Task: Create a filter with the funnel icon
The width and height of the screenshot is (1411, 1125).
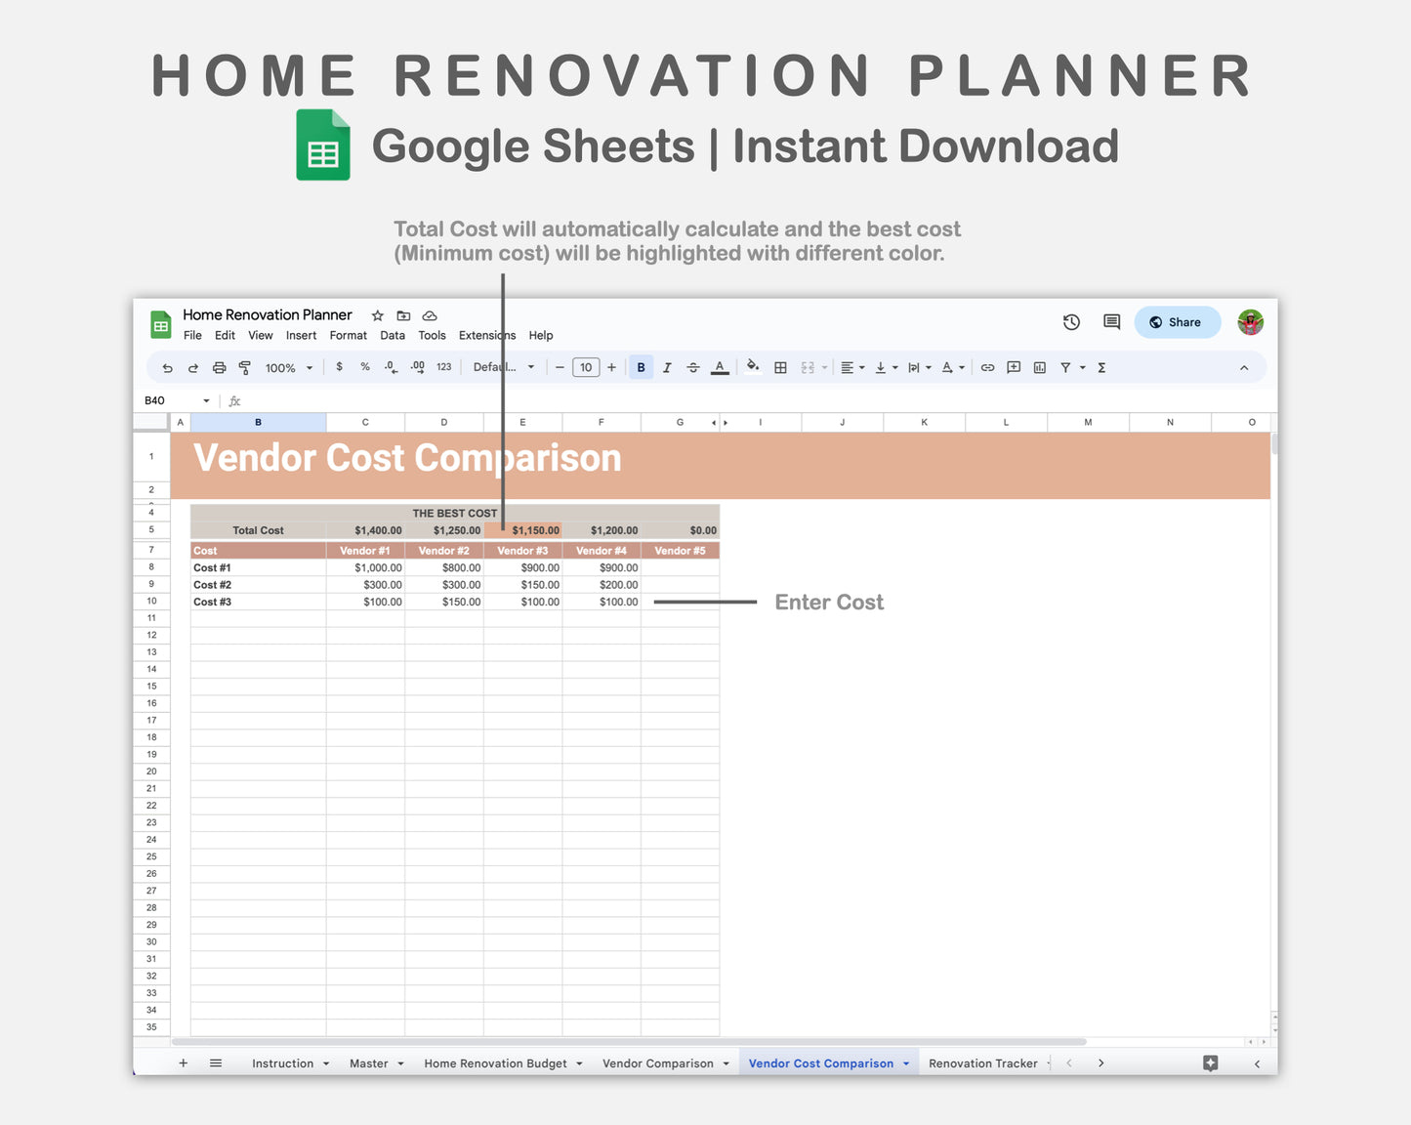Action: click(x=1066, y=367)
